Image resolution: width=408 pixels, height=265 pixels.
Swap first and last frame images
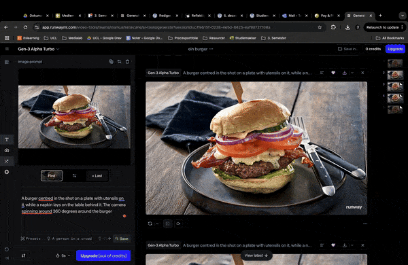[x=74, y=176]
